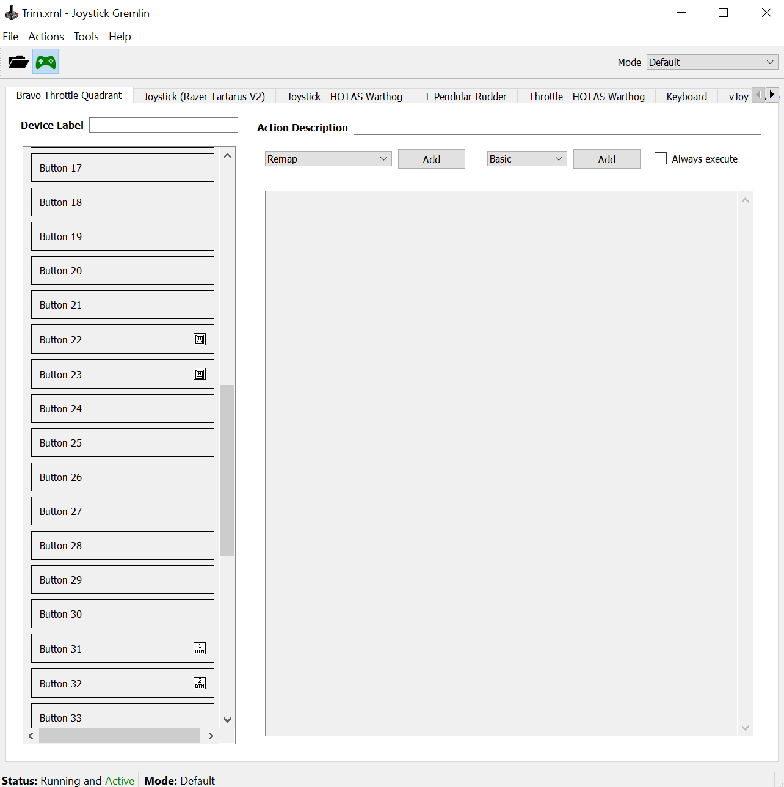Open the Basic container dropdown

pos(527,159)
